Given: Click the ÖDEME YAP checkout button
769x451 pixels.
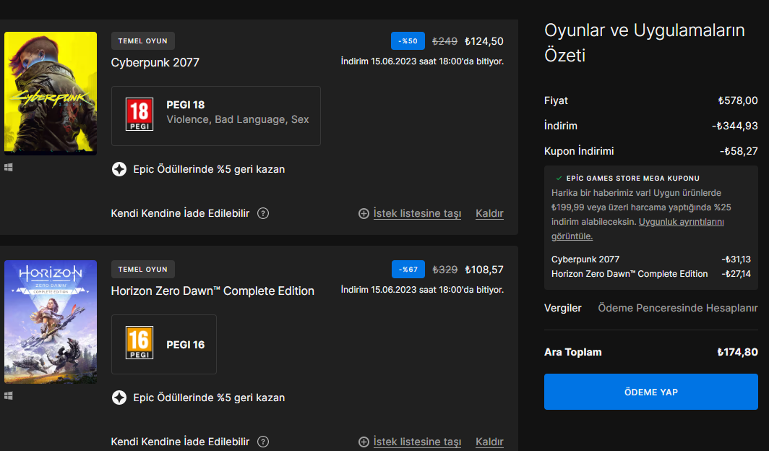Looking at the screenshot, I should (650, 392).
